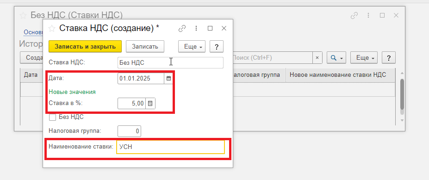
Task: Click Наименование ставки field containing УСН
Action: click(170, 147)
